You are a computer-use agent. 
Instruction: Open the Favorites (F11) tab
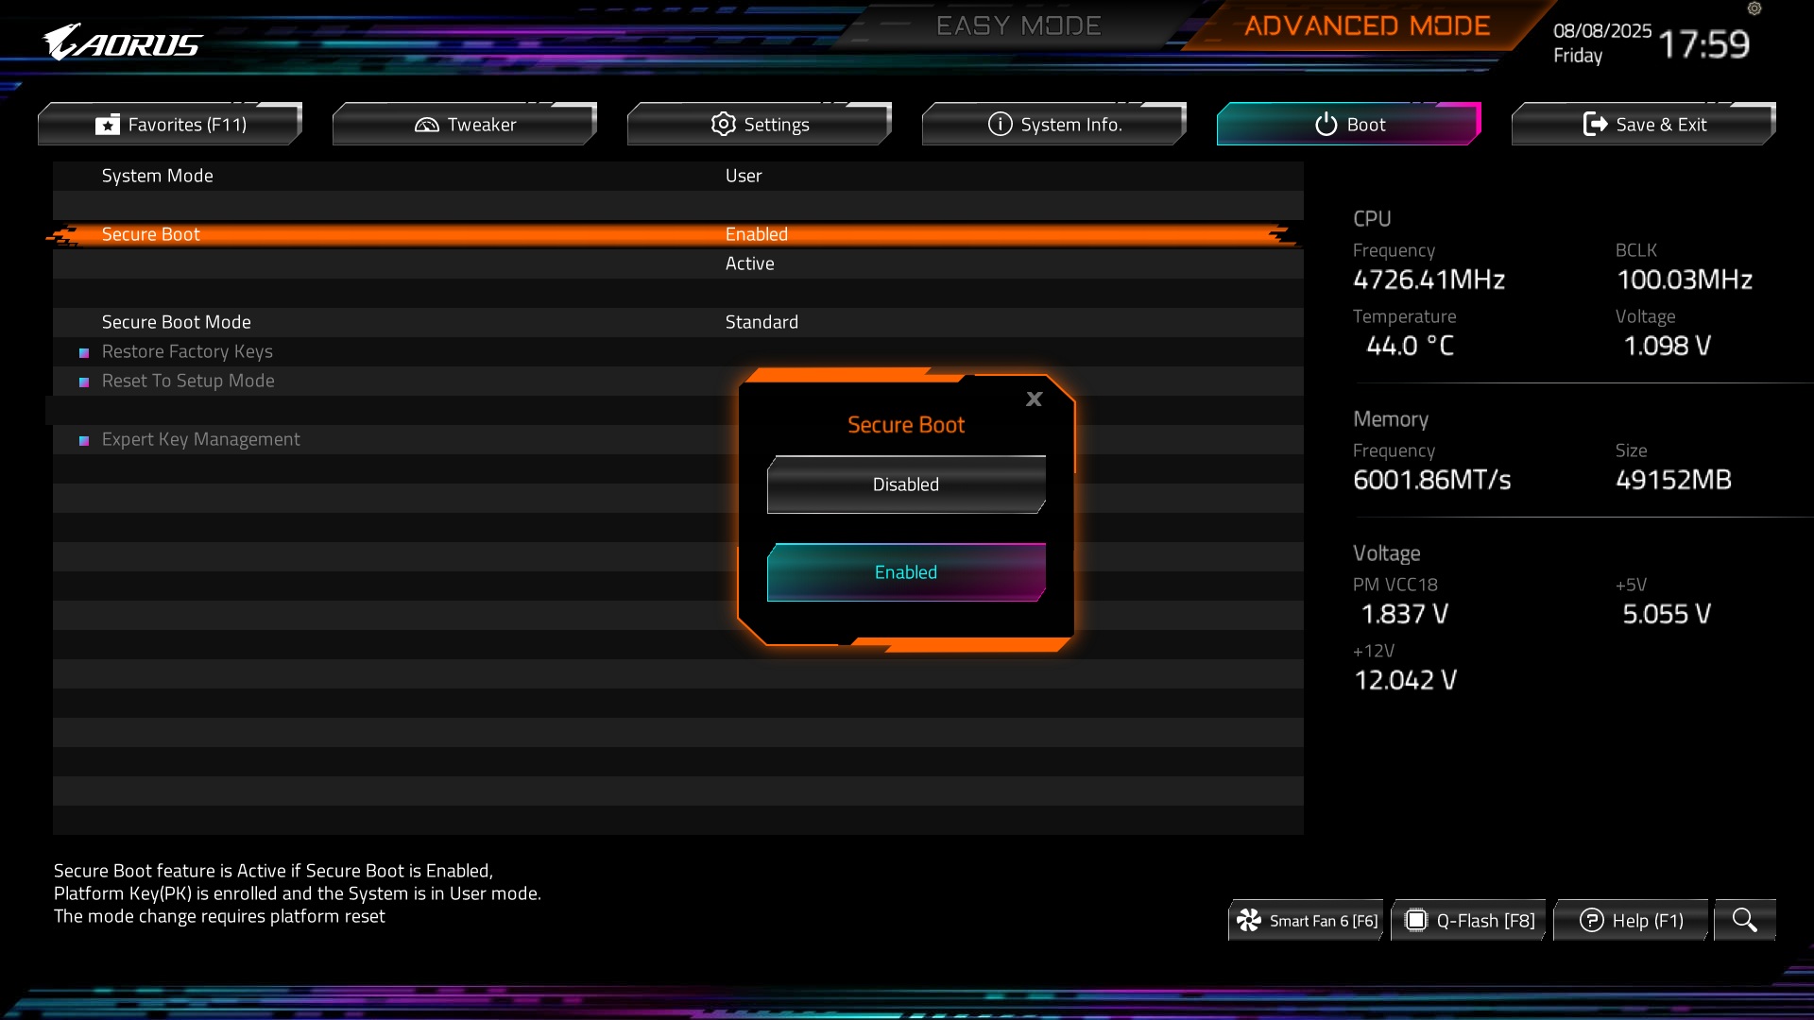170,124
